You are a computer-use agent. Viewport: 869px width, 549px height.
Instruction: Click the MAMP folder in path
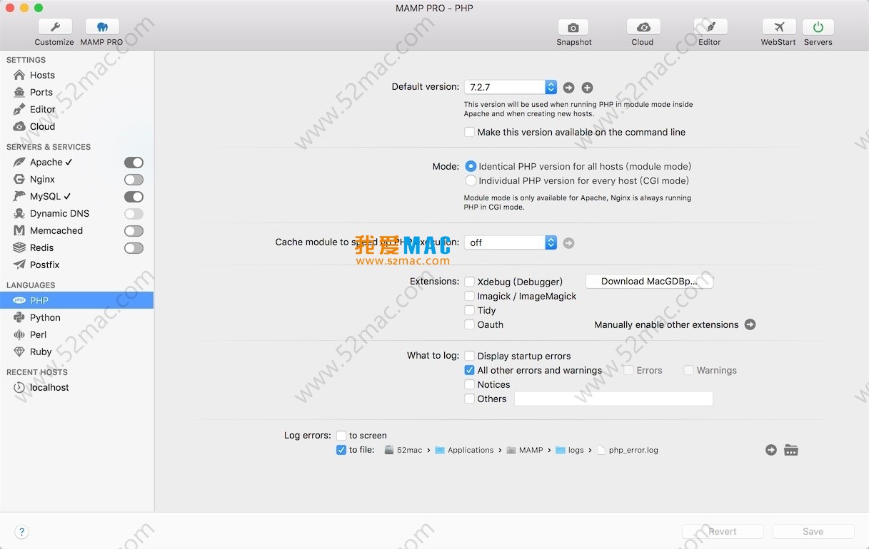(525, 450)
